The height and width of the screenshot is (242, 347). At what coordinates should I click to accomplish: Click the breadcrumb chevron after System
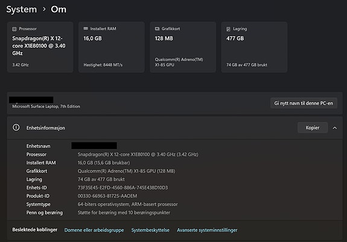pyautogui.click(x=44, y=9)
